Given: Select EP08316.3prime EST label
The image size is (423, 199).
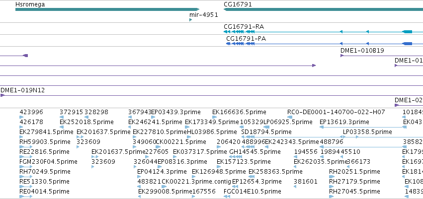Looking at the screenshot, I should click(x=182, y=162).
